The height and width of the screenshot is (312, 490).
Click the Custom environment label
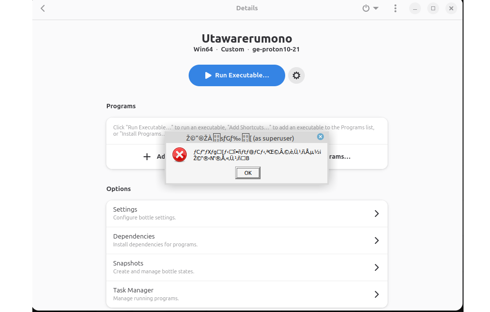232,49
